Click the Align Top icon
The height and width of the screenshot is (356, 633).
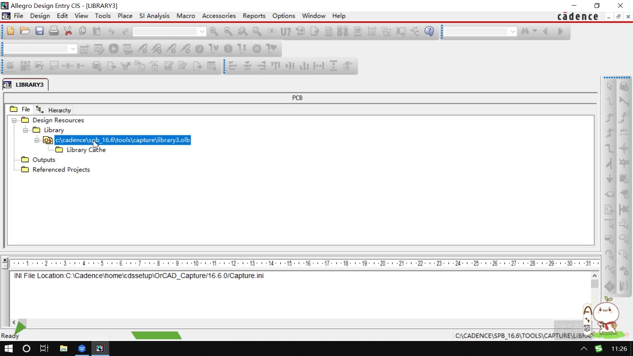pos(276,66)
